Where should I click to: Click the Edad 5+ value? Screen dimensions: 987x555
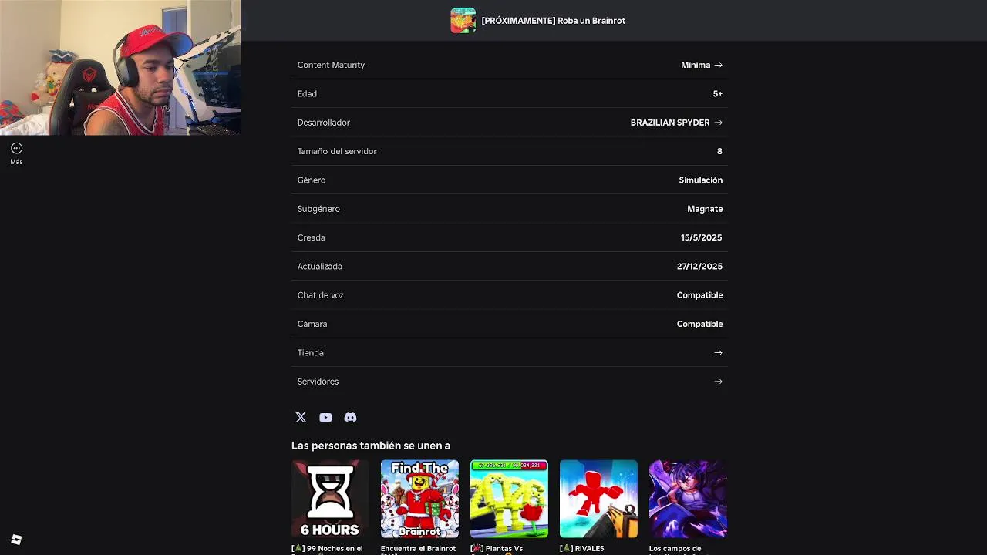pos(717,93)
